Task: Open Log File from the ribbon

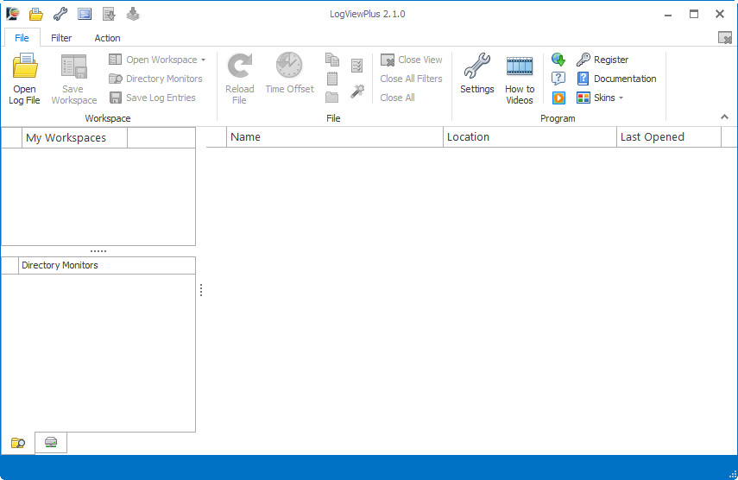Action: (24, 79)
